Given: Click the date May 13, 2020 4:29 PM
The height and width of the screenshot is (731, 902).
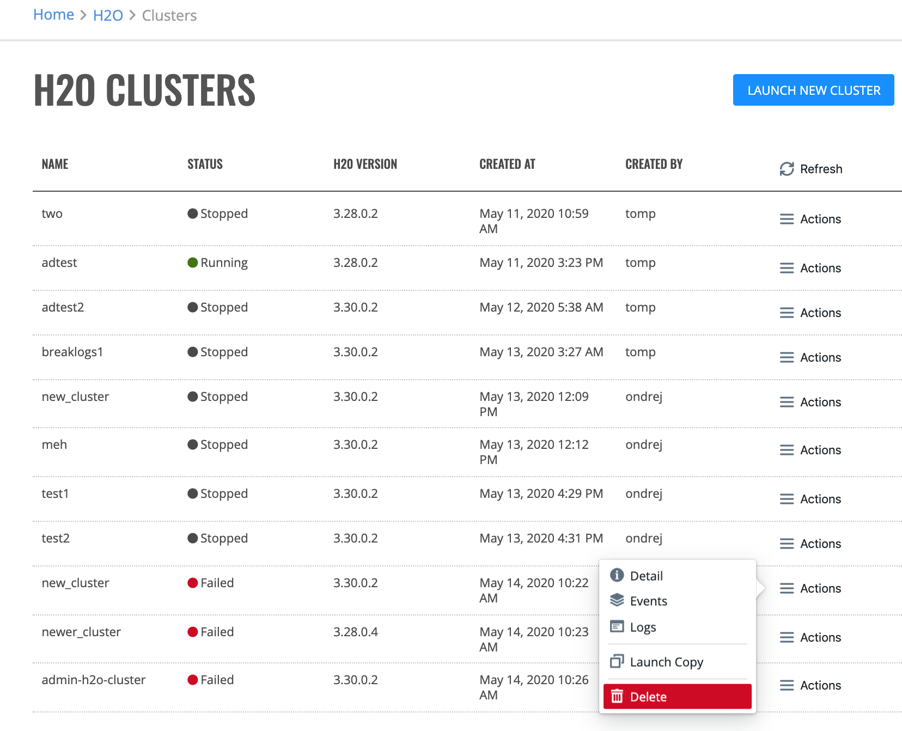Looking at the screenshot, I should click(541, 494).
